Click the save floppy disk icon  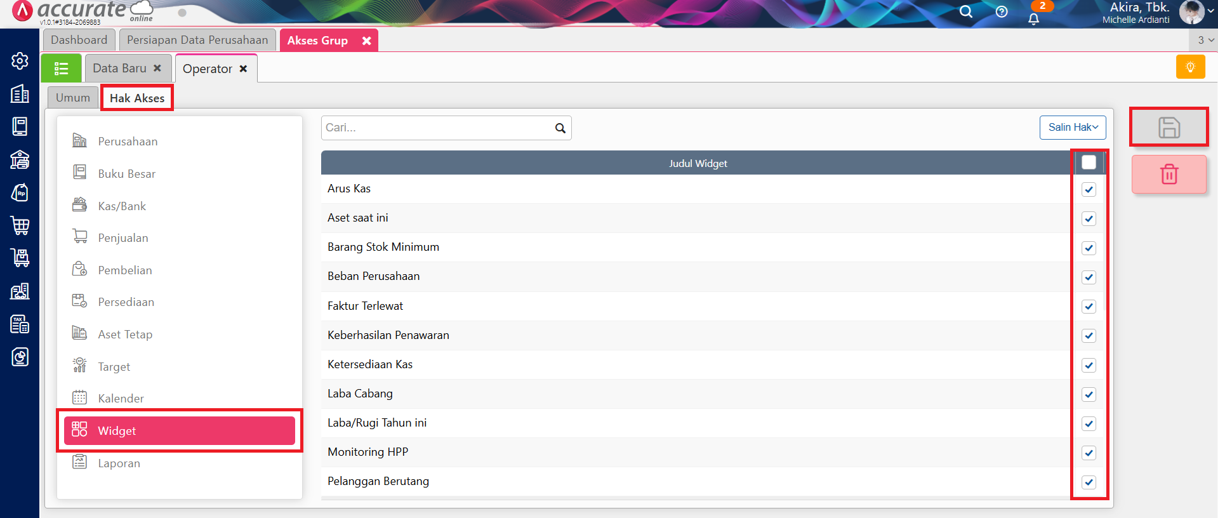click(1168, 128)
